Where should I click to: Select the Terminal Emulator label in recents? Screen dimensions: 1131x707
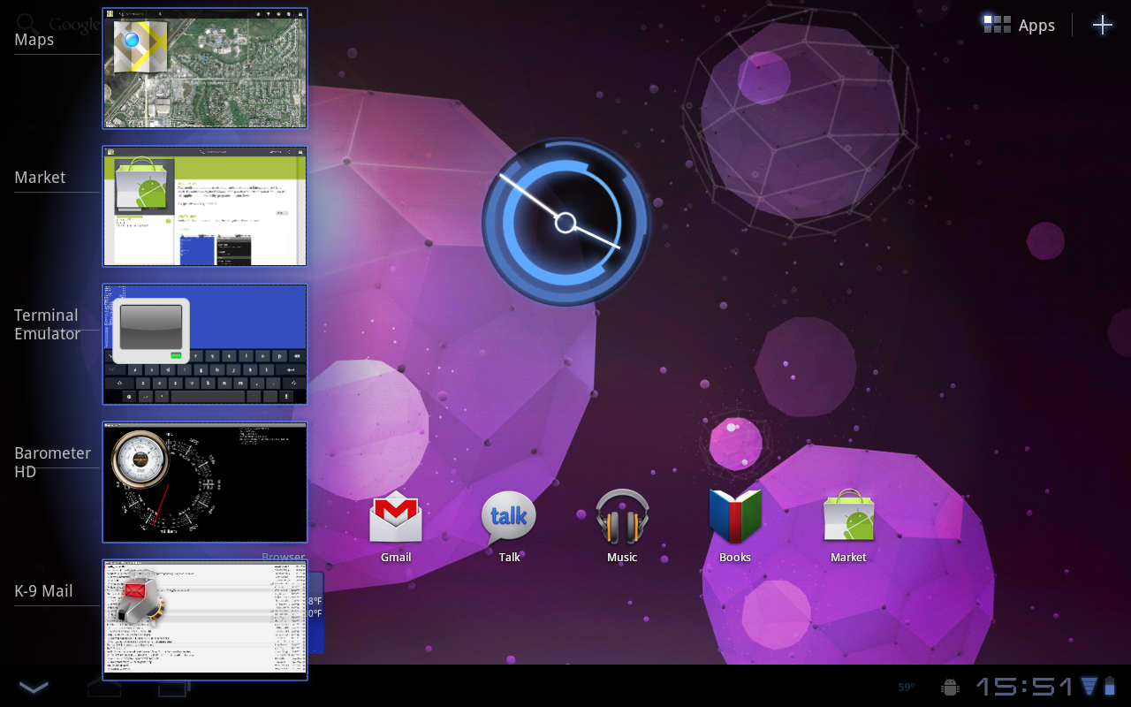(x=47, y=324)
